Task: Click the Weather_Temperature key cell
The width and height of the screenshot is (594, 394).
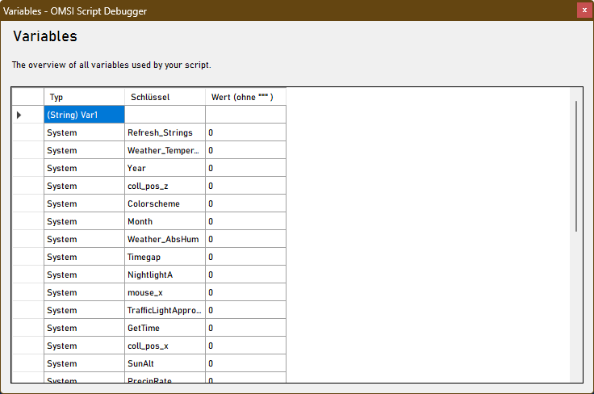Action: click(x=165, y=151)
